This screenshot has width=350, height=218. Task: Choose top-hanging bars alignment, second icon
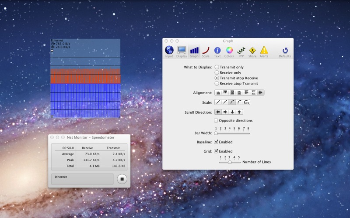pyautogui.click(x=225, y=92)
